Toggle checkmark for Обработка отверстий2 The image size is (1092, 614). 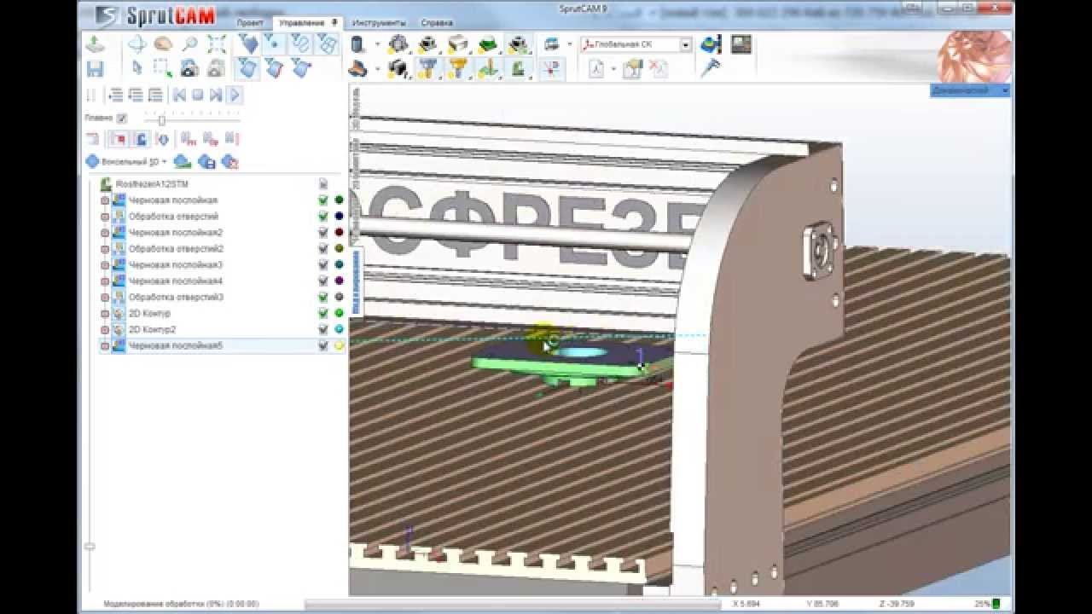tap(323, 249)
